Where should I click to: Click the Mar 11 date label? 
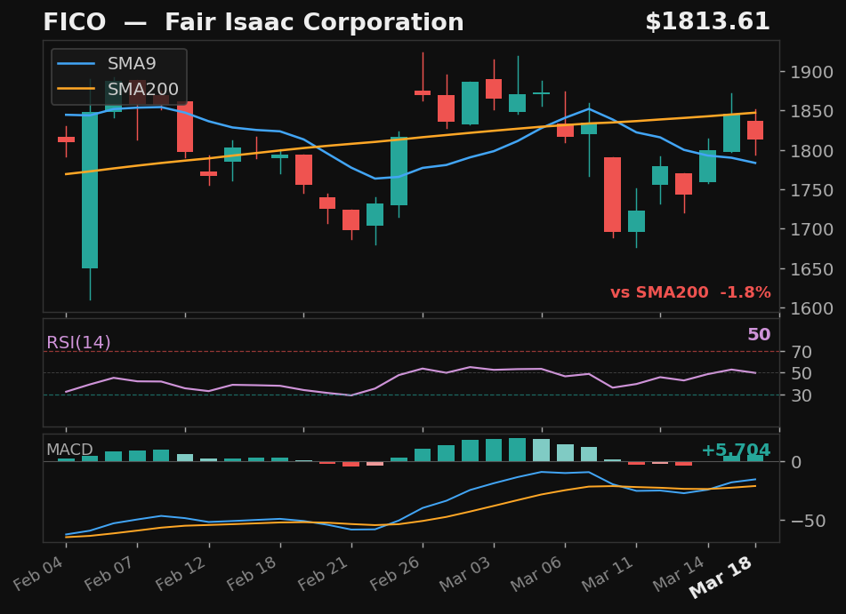pyautogui.click(x=608, y=573)
